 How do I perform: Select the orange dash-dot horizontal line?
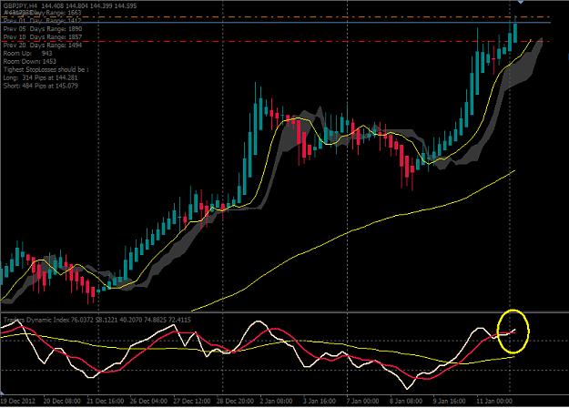276,17
